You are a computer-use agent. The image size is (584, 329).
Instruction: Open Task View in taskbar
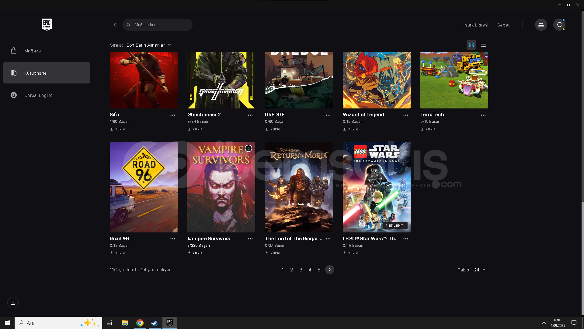pyautogui.click(x=109, y=323)
